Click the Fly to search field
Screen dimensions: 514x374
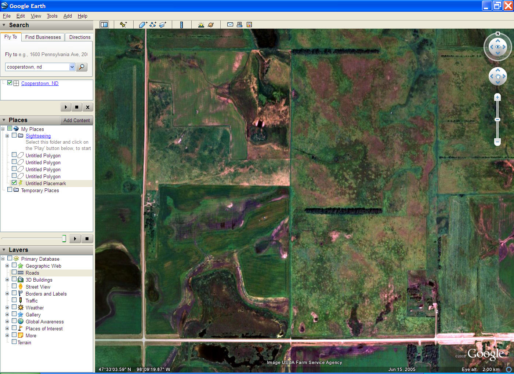[x=37, y=67]
